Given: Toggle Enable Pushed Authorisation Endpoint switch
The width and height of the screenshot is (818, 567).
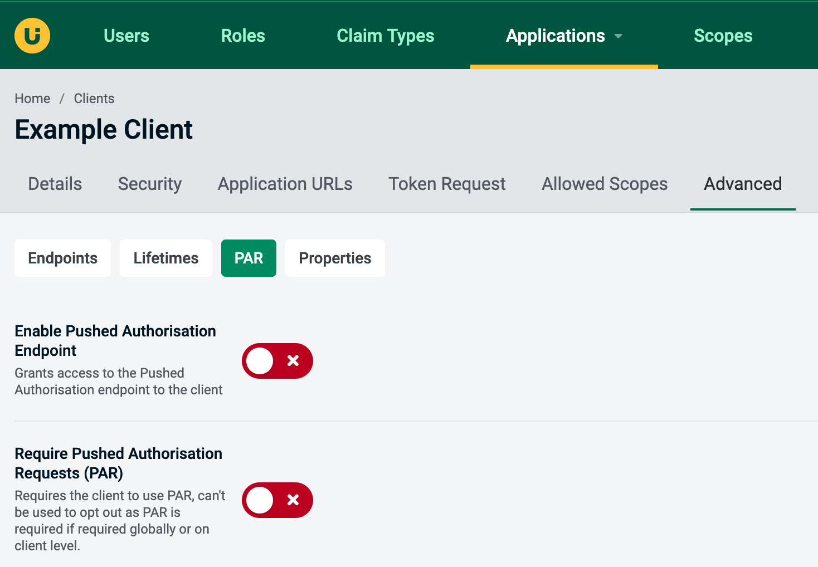Looking at the screenshot, I should (x=277, y=361).
